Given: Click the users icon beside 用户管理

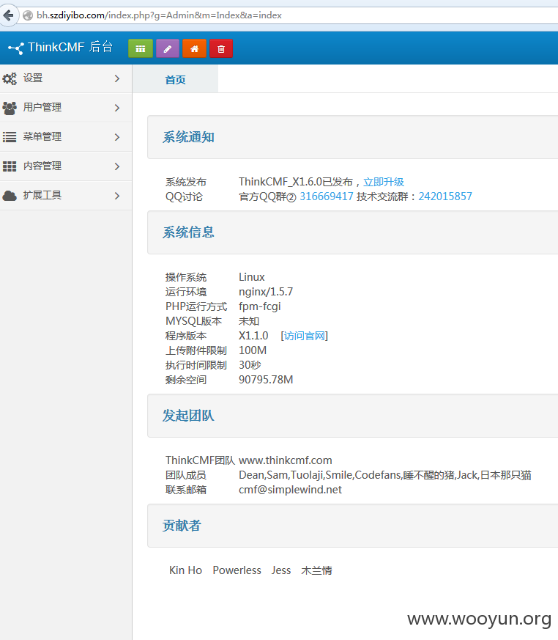Looking at the screenshot, I should pyautogui.click(x=10, y=108).
